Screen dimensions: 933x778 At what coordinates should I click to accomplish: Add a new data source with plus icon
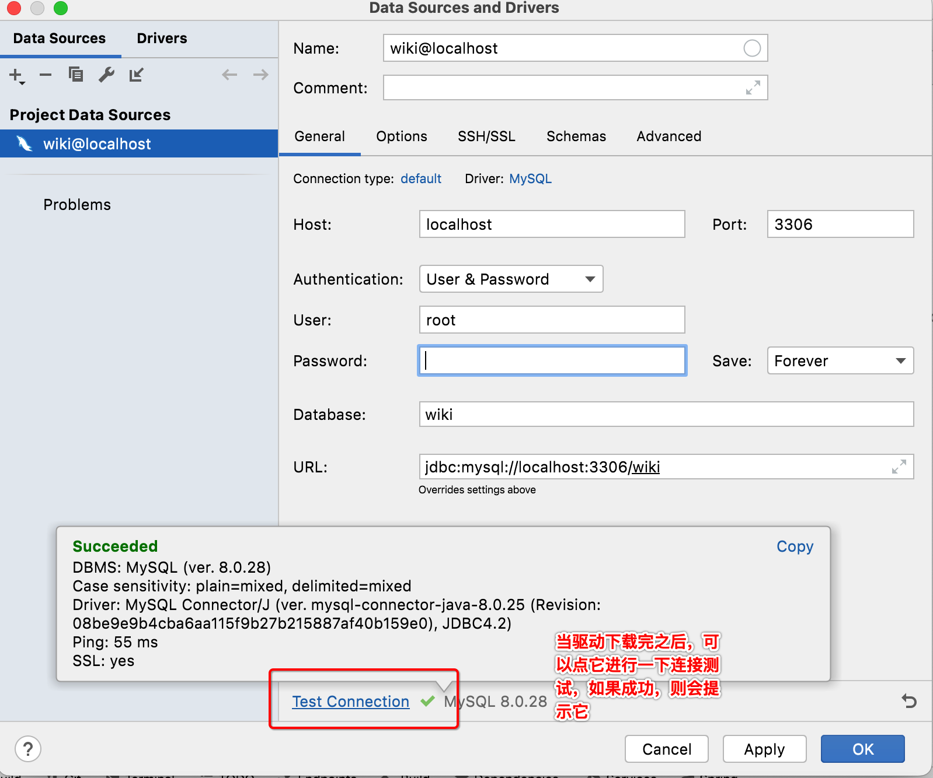point(17,75)
